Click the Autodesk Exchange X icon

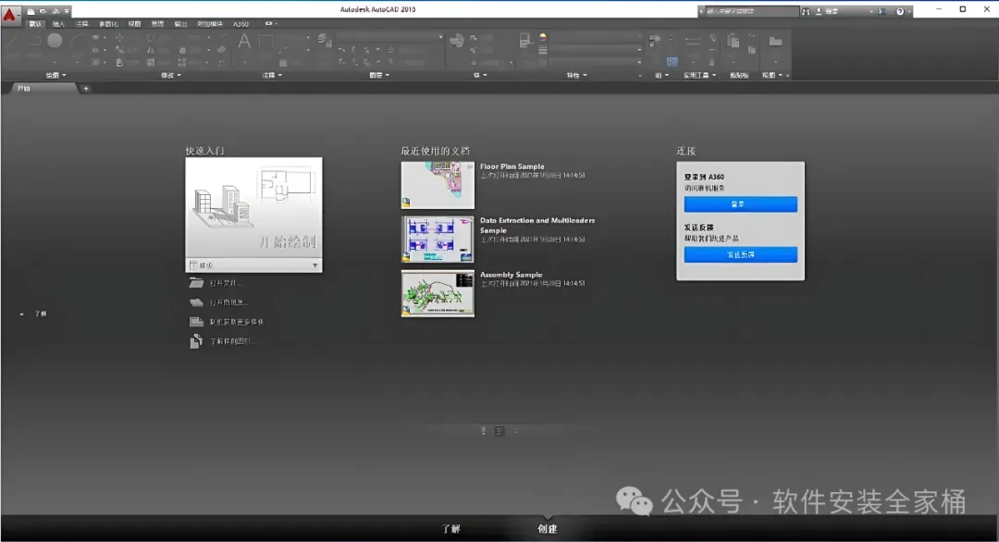click(x=882, y=11)
